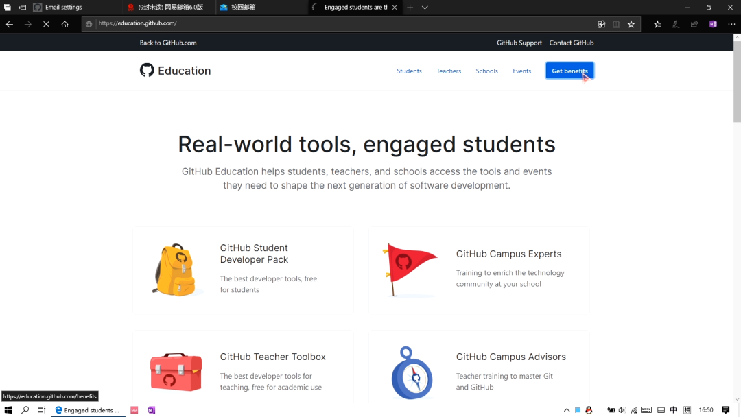
Task: Open the touch keyboard tray icon
Action: pos(646,410)
